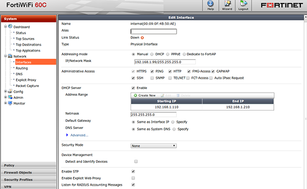This screenshot has height=189, width=307.
Task: Set Default Gateway to Specify
Action: [x=173, y=122]
